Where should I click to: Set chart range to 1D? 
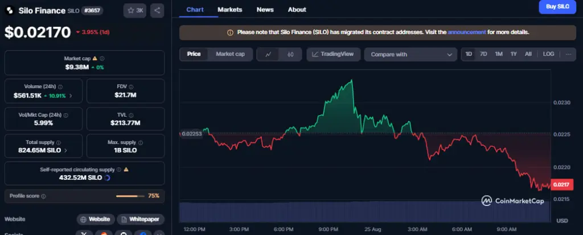coord(469,54)
